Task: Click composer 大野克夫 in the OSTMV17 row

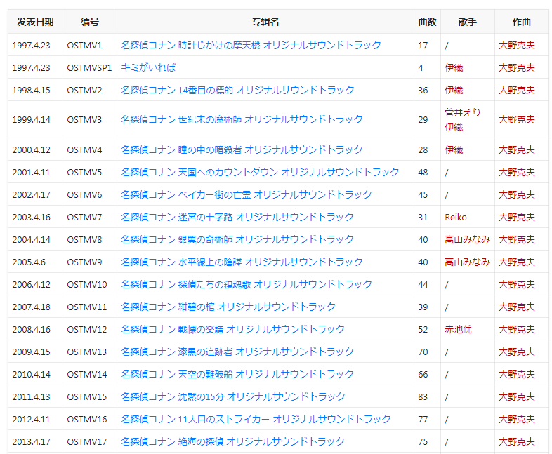Action: (x=517, y=441)
